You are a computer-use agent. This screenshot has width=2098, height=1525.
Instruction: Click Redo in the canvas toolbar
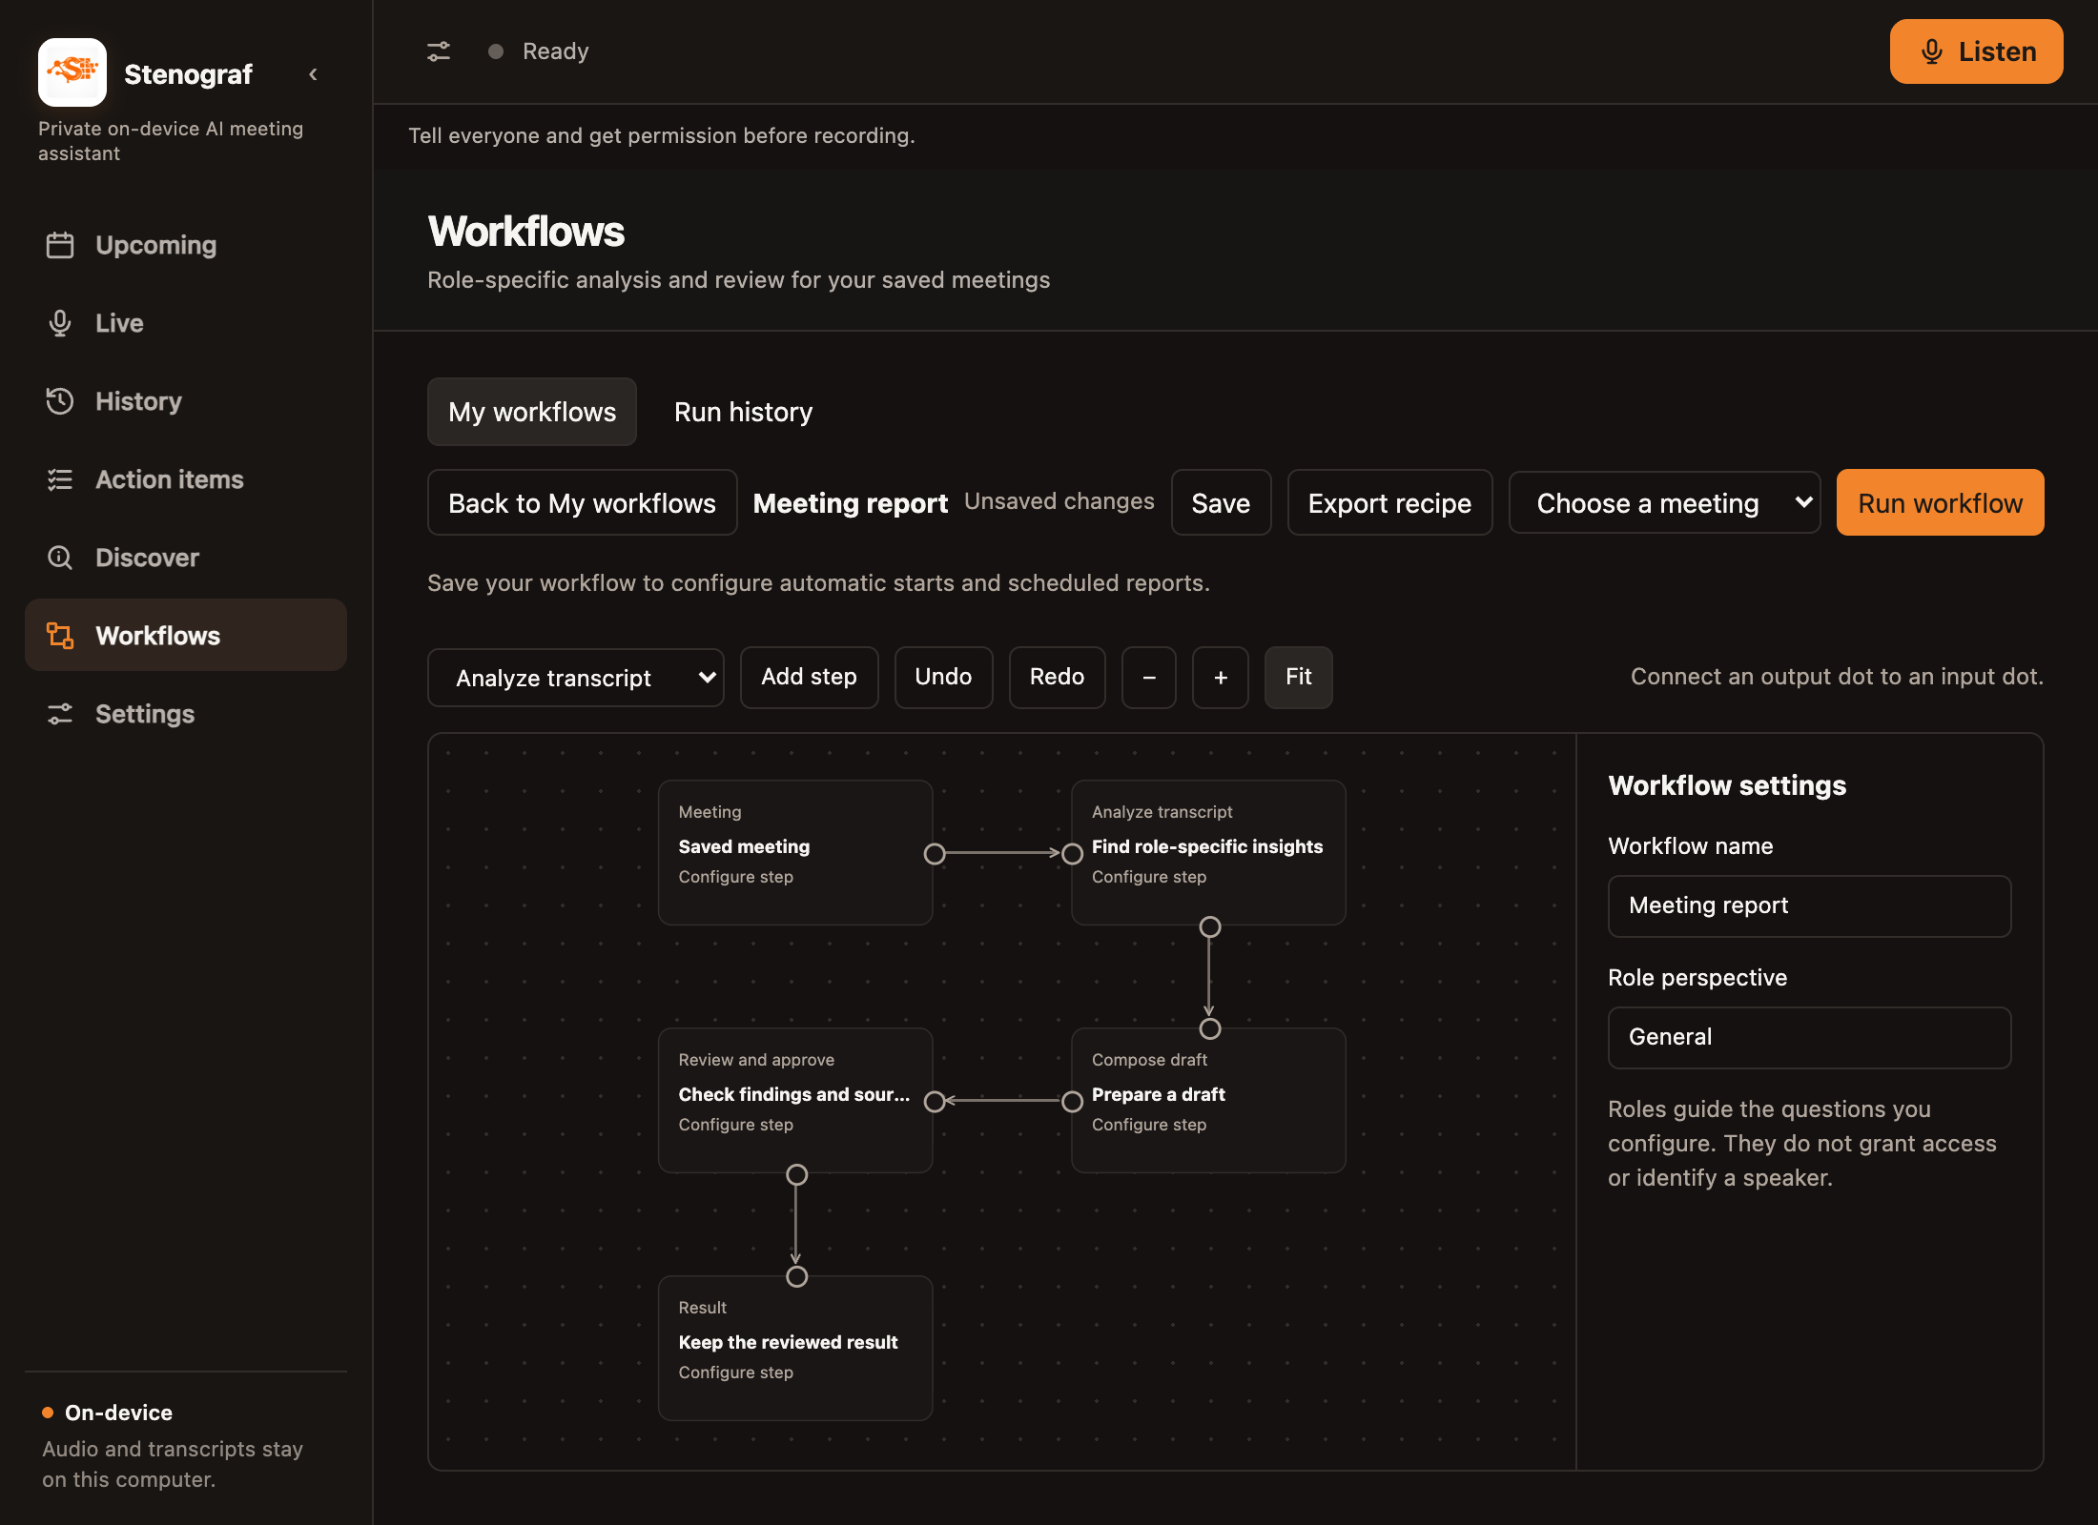pyautogui.click(x=1057, y=678)
